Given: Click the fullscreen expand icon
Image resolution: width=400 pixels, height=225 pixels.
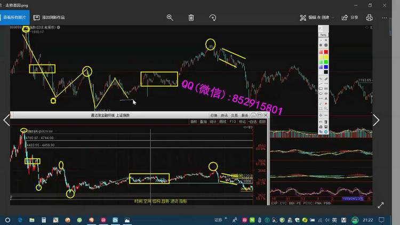Looking at the screenshot, I should pos(381,205).
